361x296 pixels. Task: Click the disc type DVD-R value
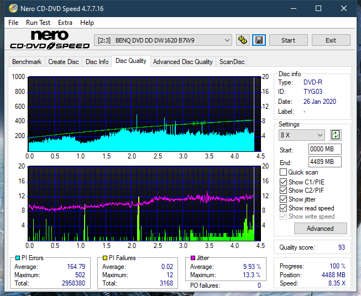[313, 82]
